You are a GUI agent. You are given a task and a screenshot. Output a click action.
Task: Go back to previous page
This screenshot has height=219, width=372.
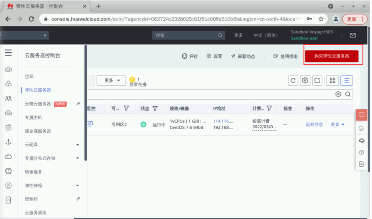pyautogui.click(x=8, y=19)
